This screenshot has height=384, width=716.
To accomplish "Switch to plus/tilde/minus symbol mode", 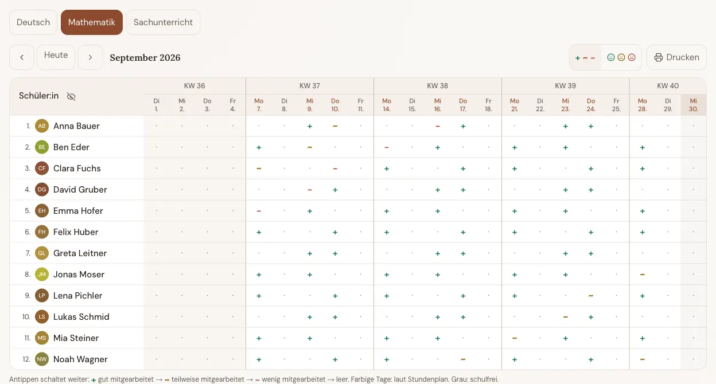I will (585, 57).
